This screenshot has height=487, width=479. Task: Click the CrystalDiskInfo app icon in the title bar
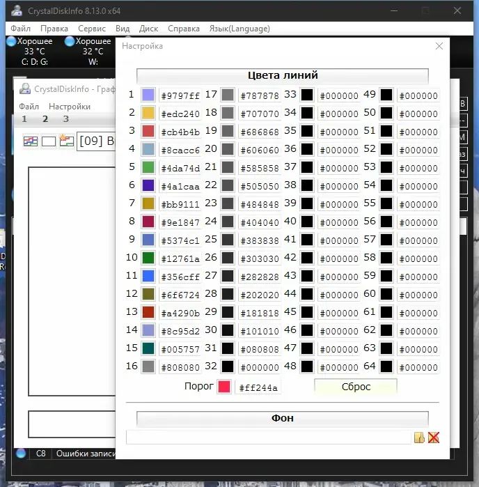pyautogui.click(x=17, y=10)
